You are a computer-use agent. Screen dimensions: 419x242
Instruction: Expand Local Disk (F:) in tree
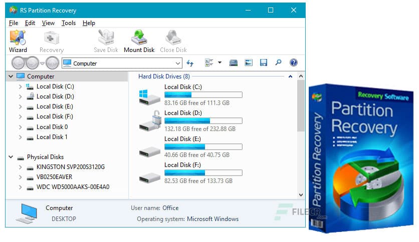click(x=21, y=116)
